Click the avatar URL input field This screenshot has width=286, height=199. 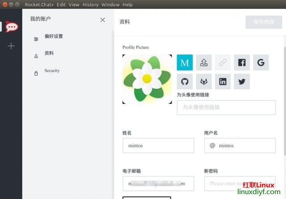click(226, 108)
